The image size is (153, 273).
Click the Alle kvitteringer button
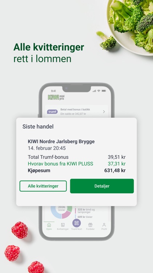(x=43, y=186)
